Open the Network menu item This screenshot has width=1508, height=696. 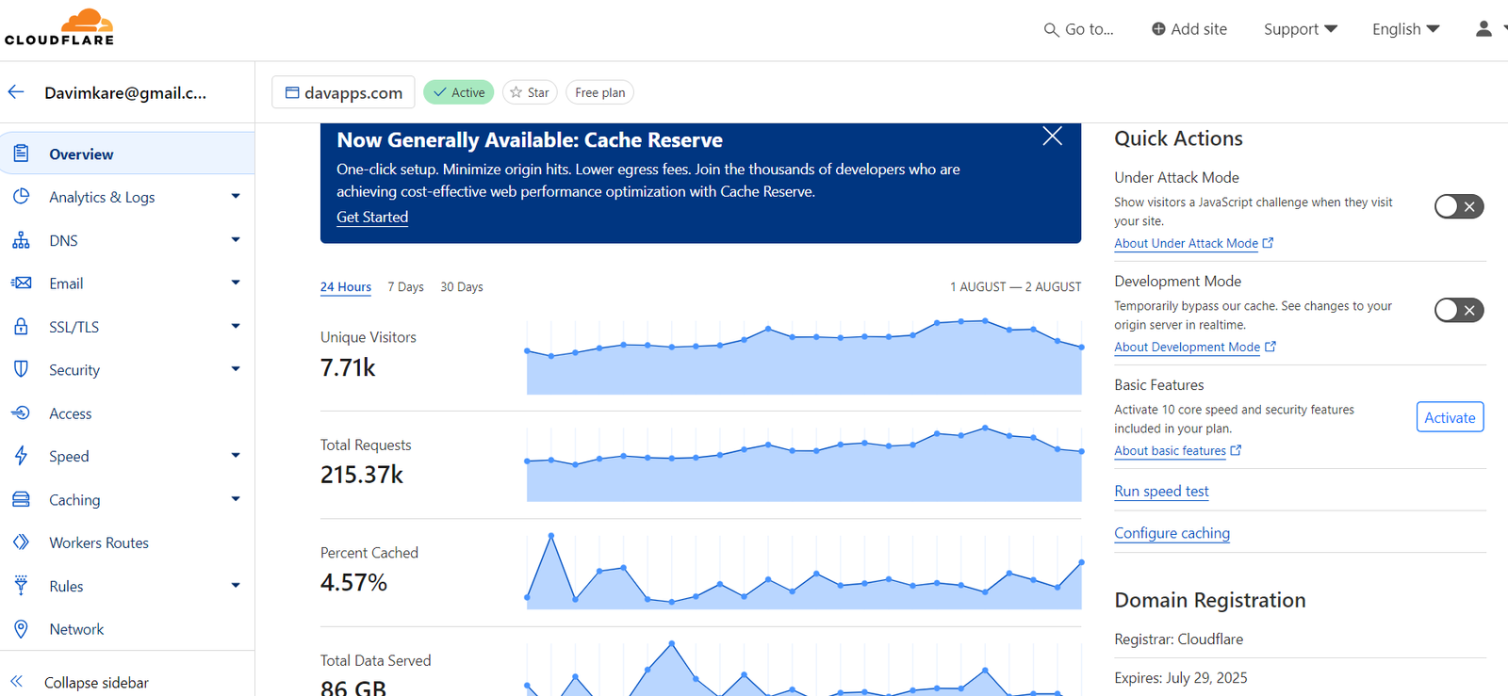point(127,629)
